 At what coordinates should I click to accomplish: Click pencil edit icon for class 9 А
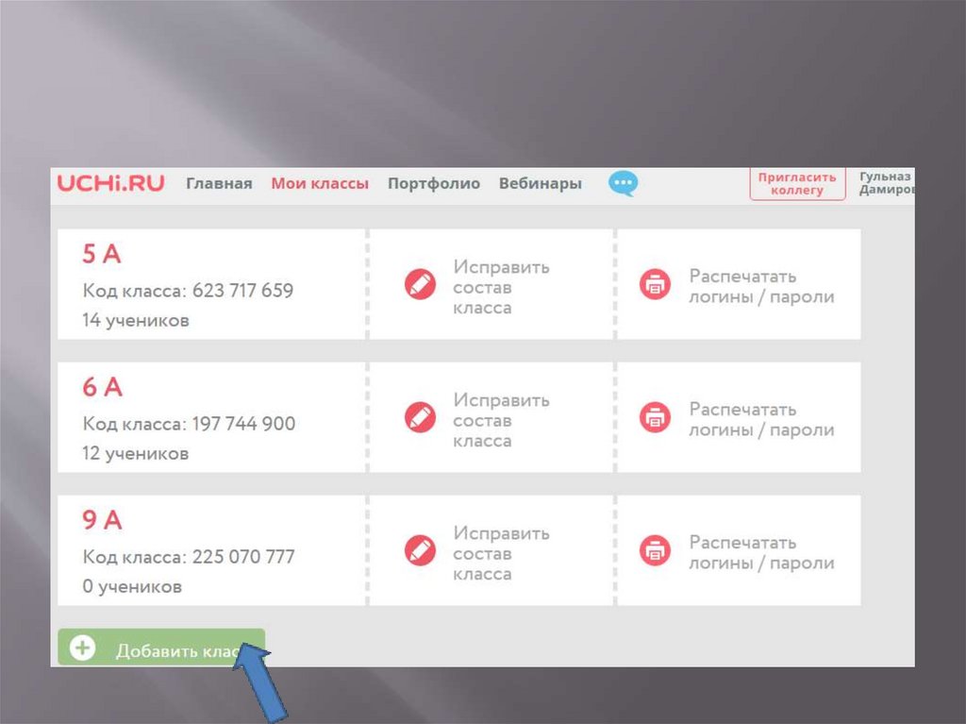pyautogui.click(x=420, y=550)
